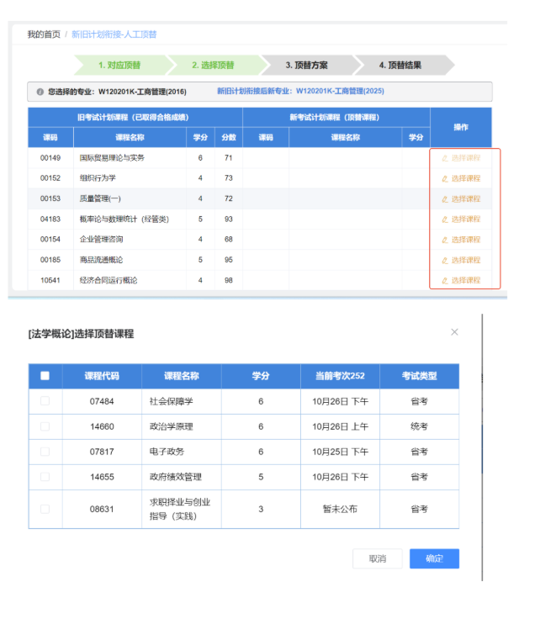Open 我的首页 breadcrumb link
Image resolution: width=556 pixels, height=640 pixels.
pos(44,34)
